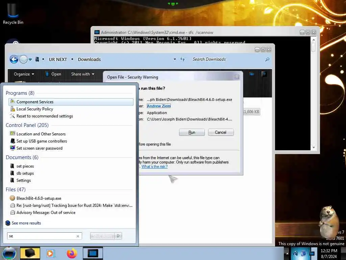Open Location and Other Sensors
The width and height of the screenshot is (346, 260).
coord(71,134)
